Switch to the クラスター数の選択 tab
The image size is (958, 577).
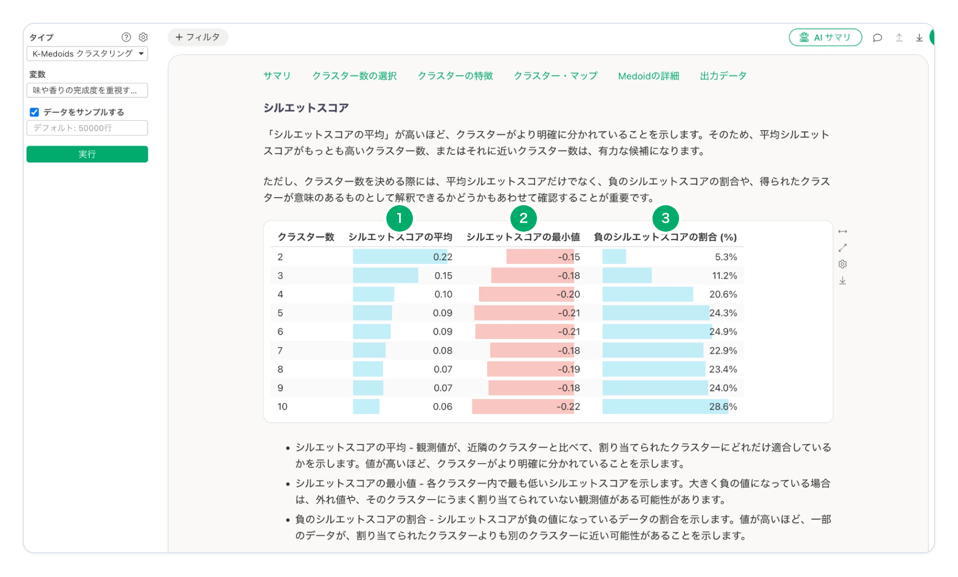[354, 76]
